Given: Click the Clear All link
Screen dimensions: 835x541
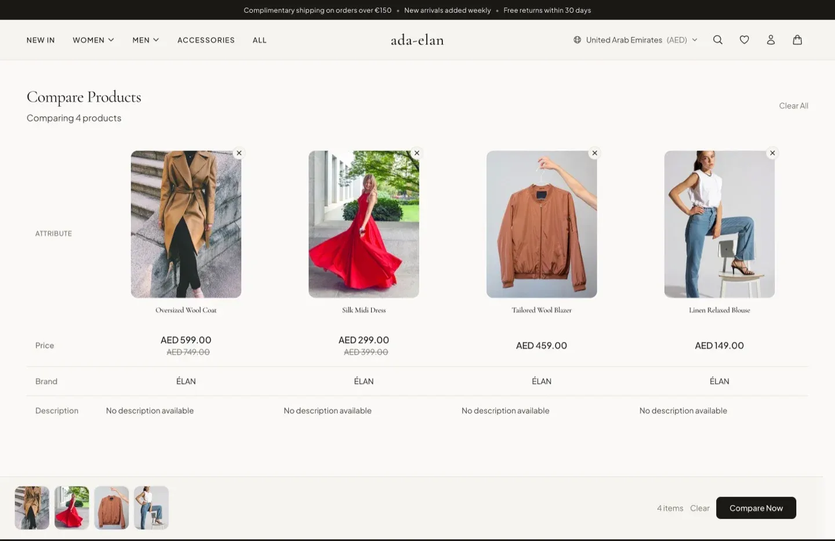Looking at the screenshot, I should pos(793,106).
